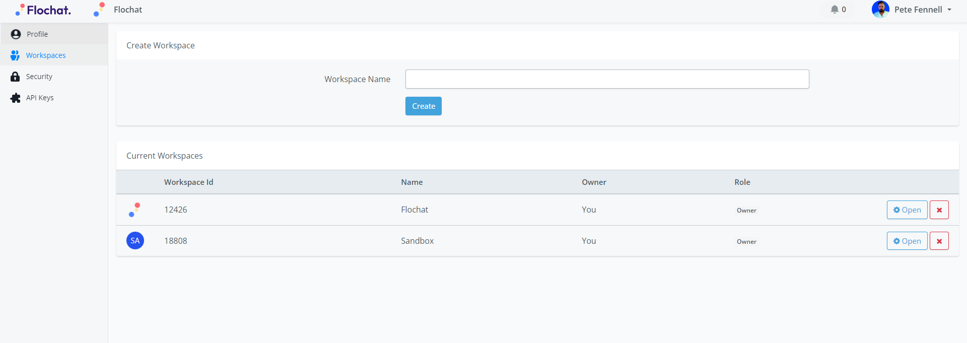Delete the Flochat workspace with red X
This screenshot has width=967, height=343.
[x=939, y=210]
